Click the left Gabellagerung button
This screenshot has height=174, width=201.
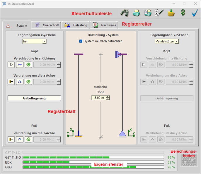click(x=34, y=98)
